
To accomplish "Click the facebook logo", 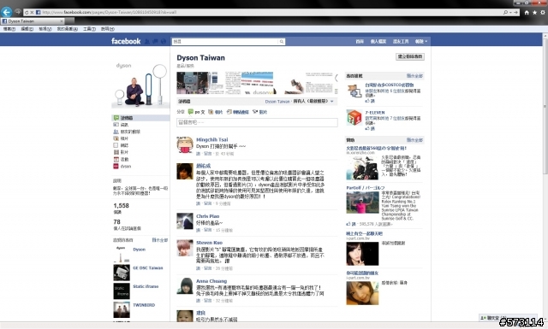I will [x=126, y=41].
